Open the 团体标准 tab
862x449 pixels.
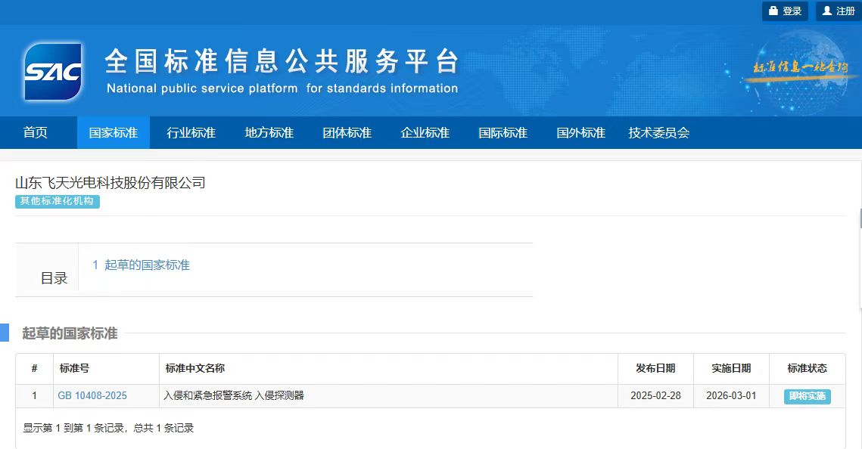(347, 132)
